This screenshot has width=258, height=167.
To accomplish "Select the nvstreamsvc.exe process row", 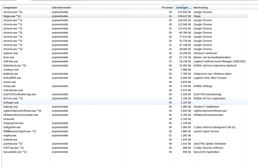I will [125, 90].
